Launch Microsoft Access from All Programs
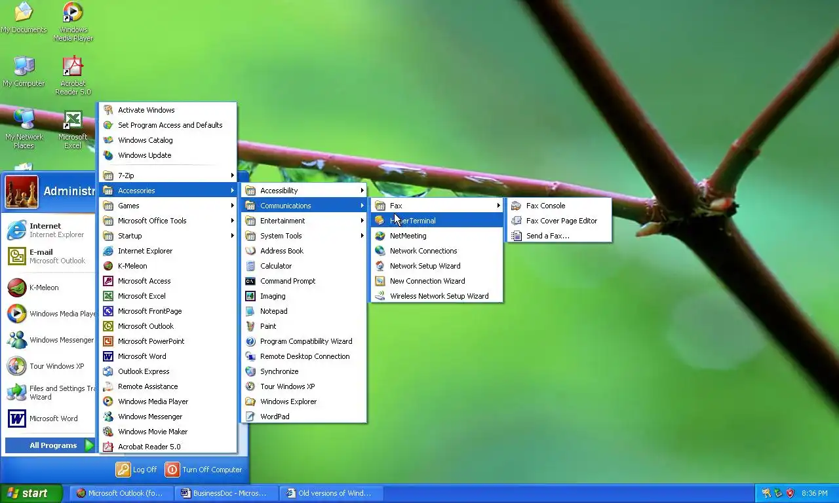Viewport: 839px width, 503px height. (x=168, y=281)
